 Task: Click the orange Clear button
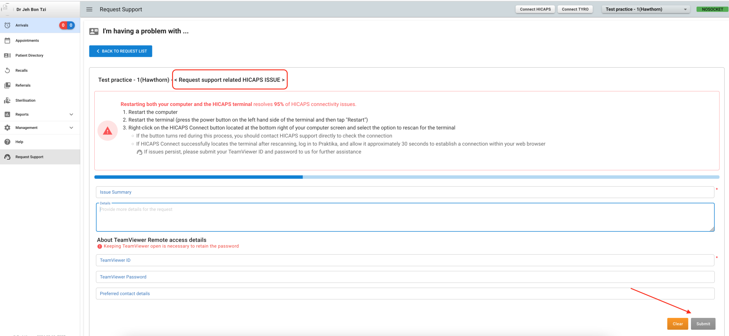coord(678,324)
